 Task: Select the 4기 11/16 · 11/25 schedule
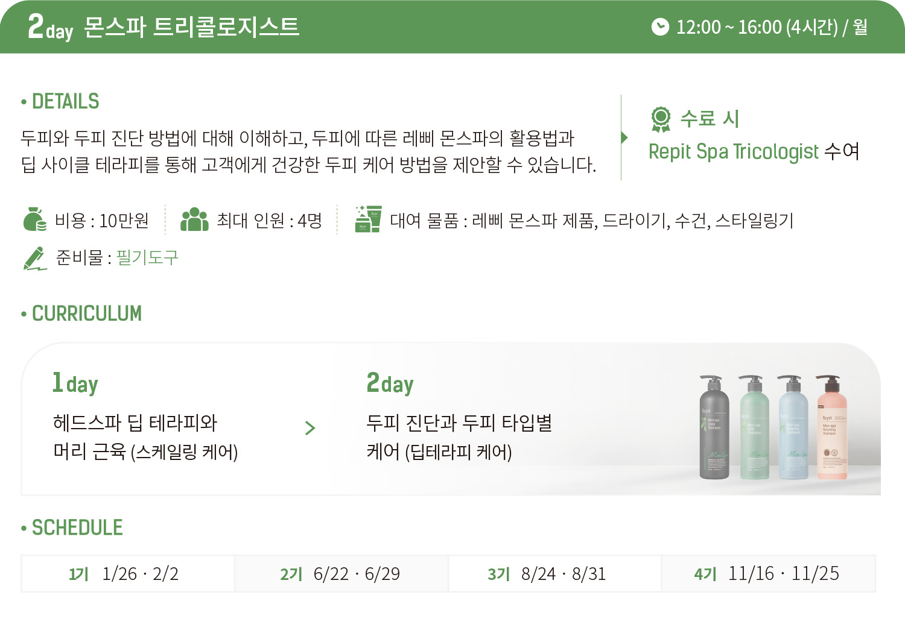pos(769,573)
